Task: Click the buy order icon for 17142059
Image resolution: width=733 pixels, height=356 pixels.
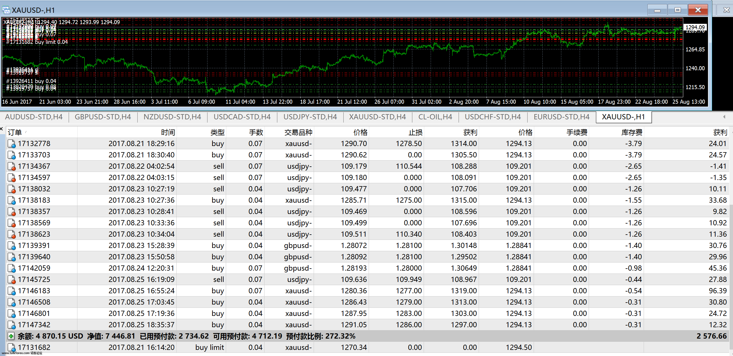Action: pos(12,268)
